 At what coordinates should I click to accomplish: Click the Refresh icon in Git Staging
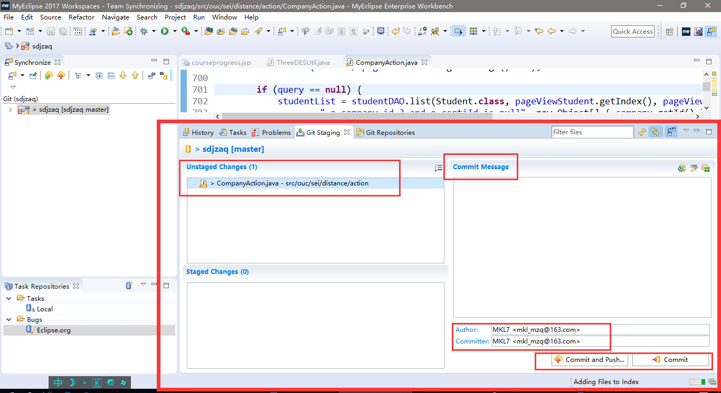(642, 132)
